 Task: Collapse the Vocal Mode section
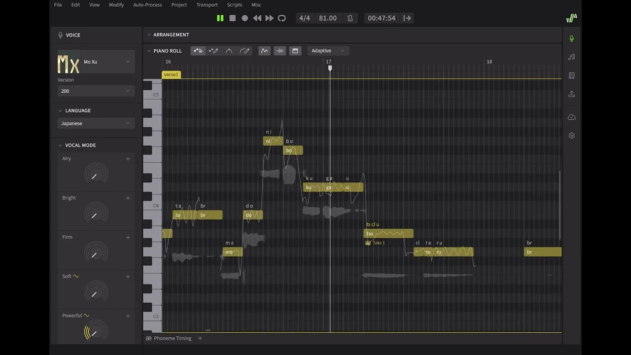point(60,145)
